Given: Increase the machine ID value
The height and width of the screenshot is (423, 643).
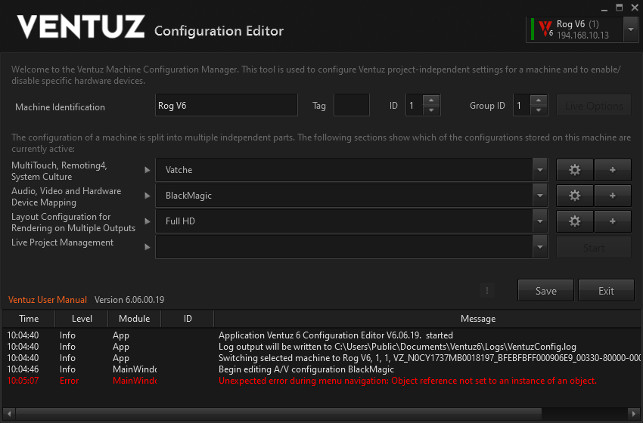Looking at the screenshot, I should tap(431, 100).
